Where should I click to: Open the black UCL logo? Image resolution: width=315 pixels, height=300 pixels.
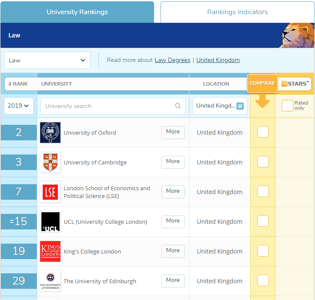pos(50,221)
